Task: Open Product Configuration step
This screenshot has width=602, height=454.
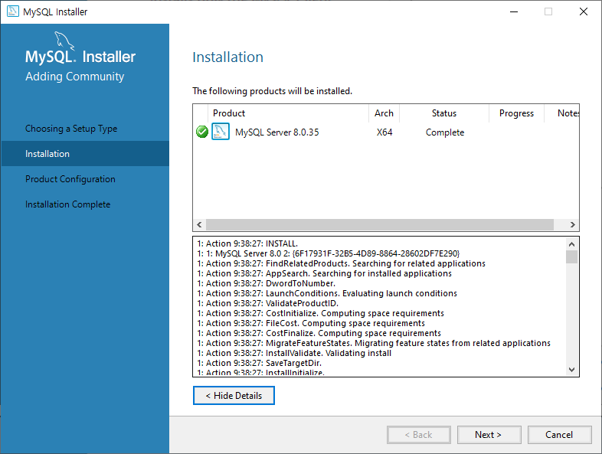Action: [70, 179]
